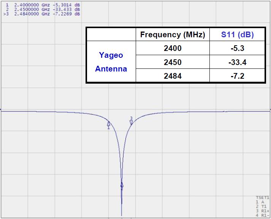The height and width of the screenshot is (219, 271).
Task: Select marker 2 at the resonance dip
Action: (122, 185)
